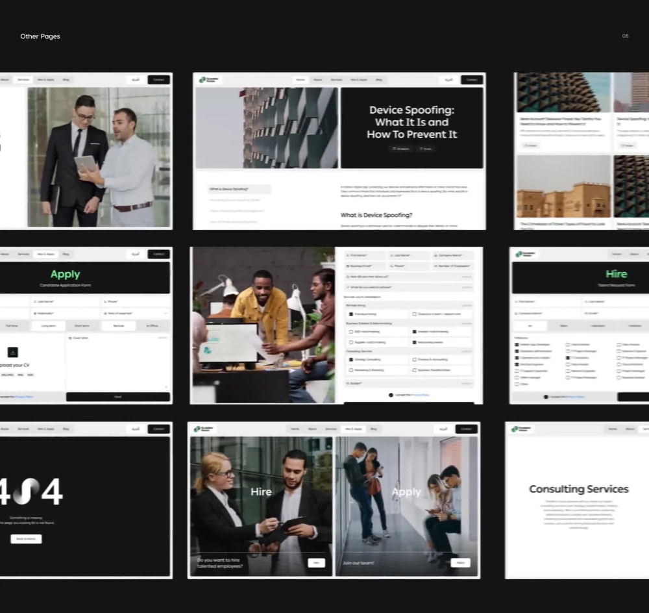
Task: Click 'What is Device Spoofing?' in table of contents
Action: click(239, 189)
